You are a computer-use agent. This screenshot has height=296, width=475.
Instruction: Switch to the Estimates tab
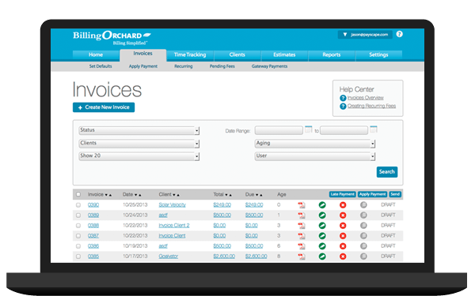point(284,55)
